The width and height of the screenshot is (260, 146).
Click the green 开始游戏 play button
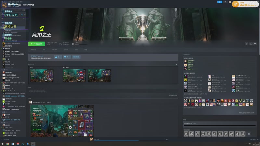(x=36, y=44)
